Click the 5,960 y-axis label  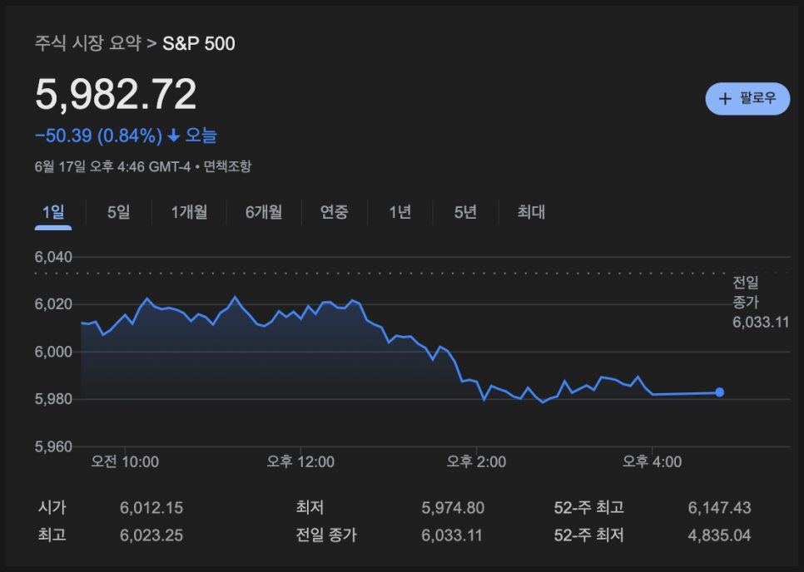tap(53, 446)
